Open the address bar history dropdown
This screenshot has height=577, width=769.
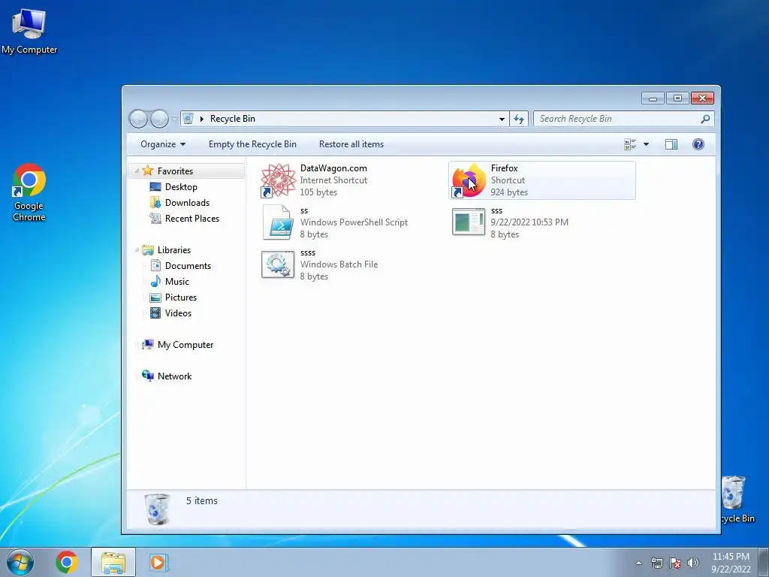(502, 119)
